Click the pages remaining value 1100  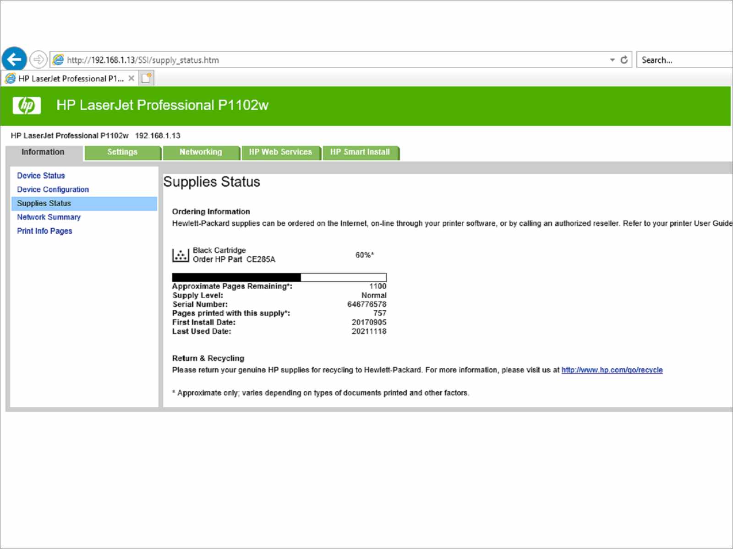coord(378,286)
